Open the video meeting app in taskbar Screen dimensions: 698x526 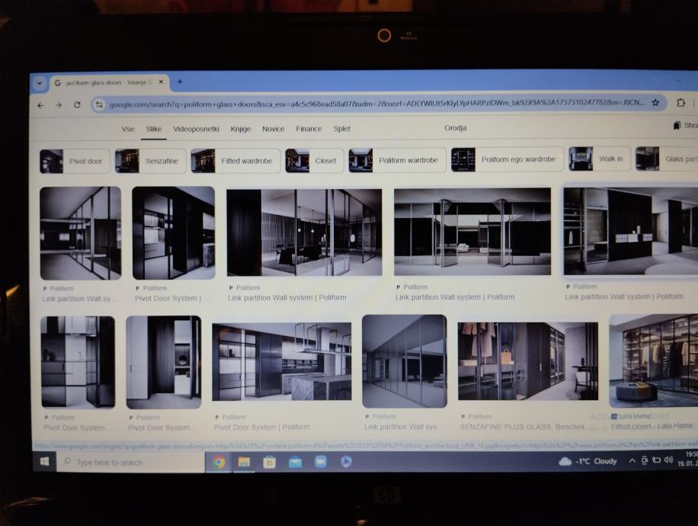pyautogui.click(x=321, y=462)
